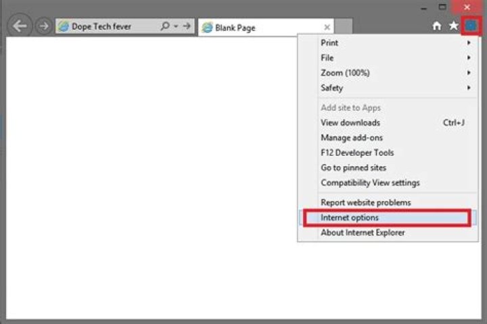Select Report website problems
Image resolution: width=487 pixels, height=324 pixels.
(x=388, y=202)
